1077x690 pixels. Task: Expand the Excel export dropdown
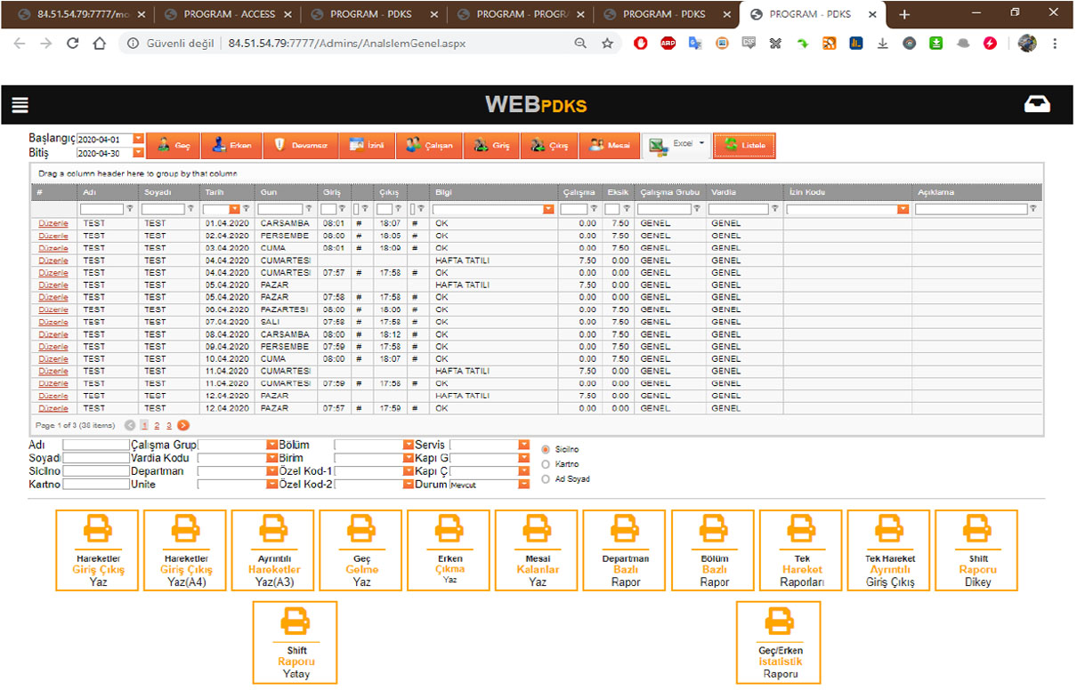702,143
